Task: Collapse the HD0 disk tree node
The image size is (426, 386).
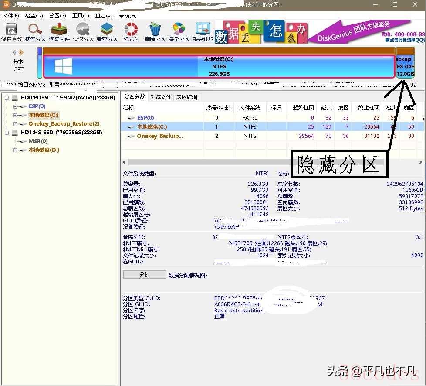Action: (7, 98)
